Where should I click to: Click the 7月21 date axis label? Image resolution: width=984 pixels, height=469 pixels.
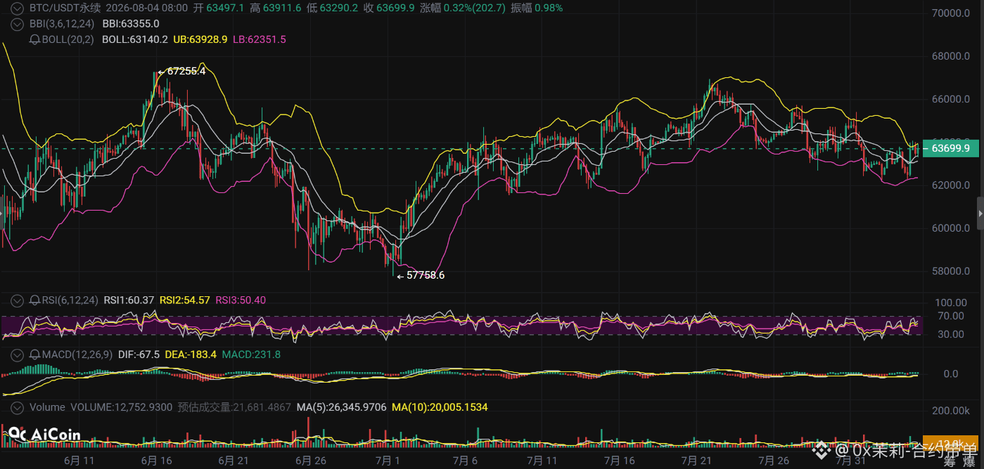(696, 461)
